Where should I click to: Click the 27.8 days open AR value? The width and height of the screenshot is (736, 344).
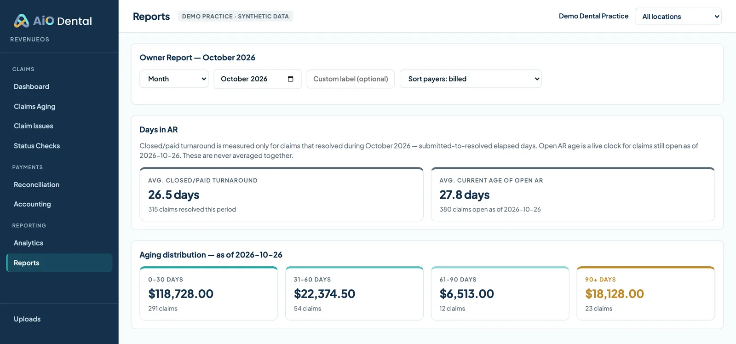(465, 195)
